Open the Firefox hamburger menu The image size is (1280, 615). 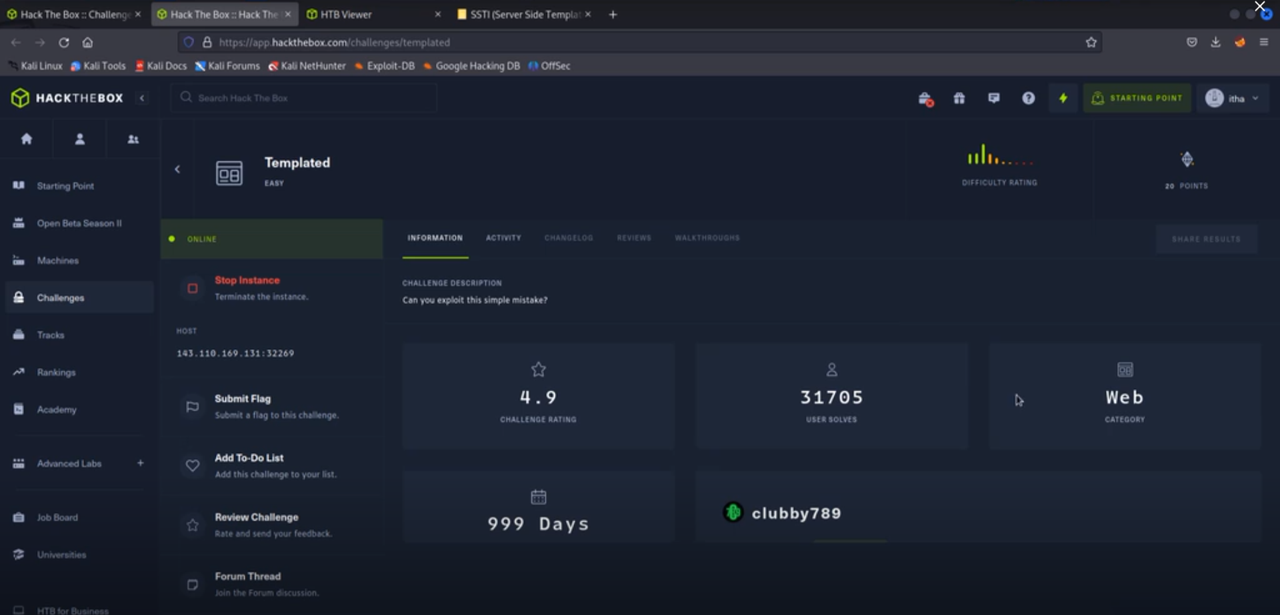point(1263,42)
